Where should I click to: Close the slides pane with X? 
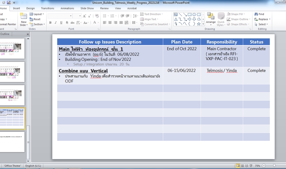(x=28, y=34)
